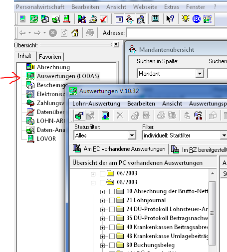Close the Übersicht panel

coord(116,44)
